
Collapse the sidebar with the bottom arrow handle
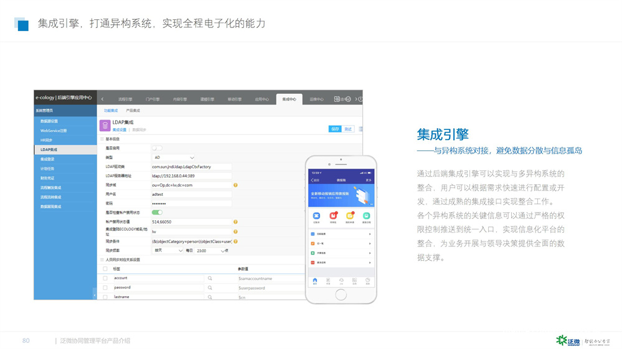tap(95, 295)
